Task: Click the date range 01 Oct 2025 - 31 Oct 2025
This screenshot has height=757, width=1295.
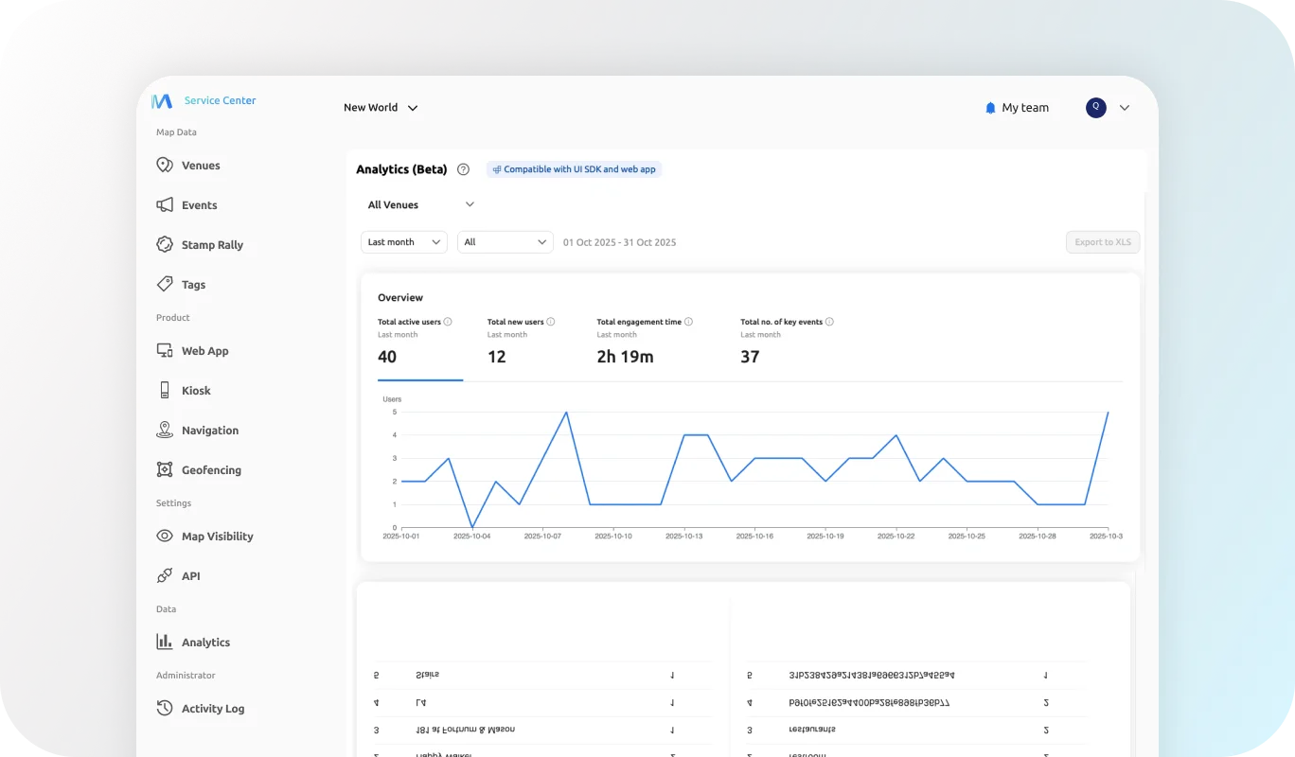Action: click(619, 242)
